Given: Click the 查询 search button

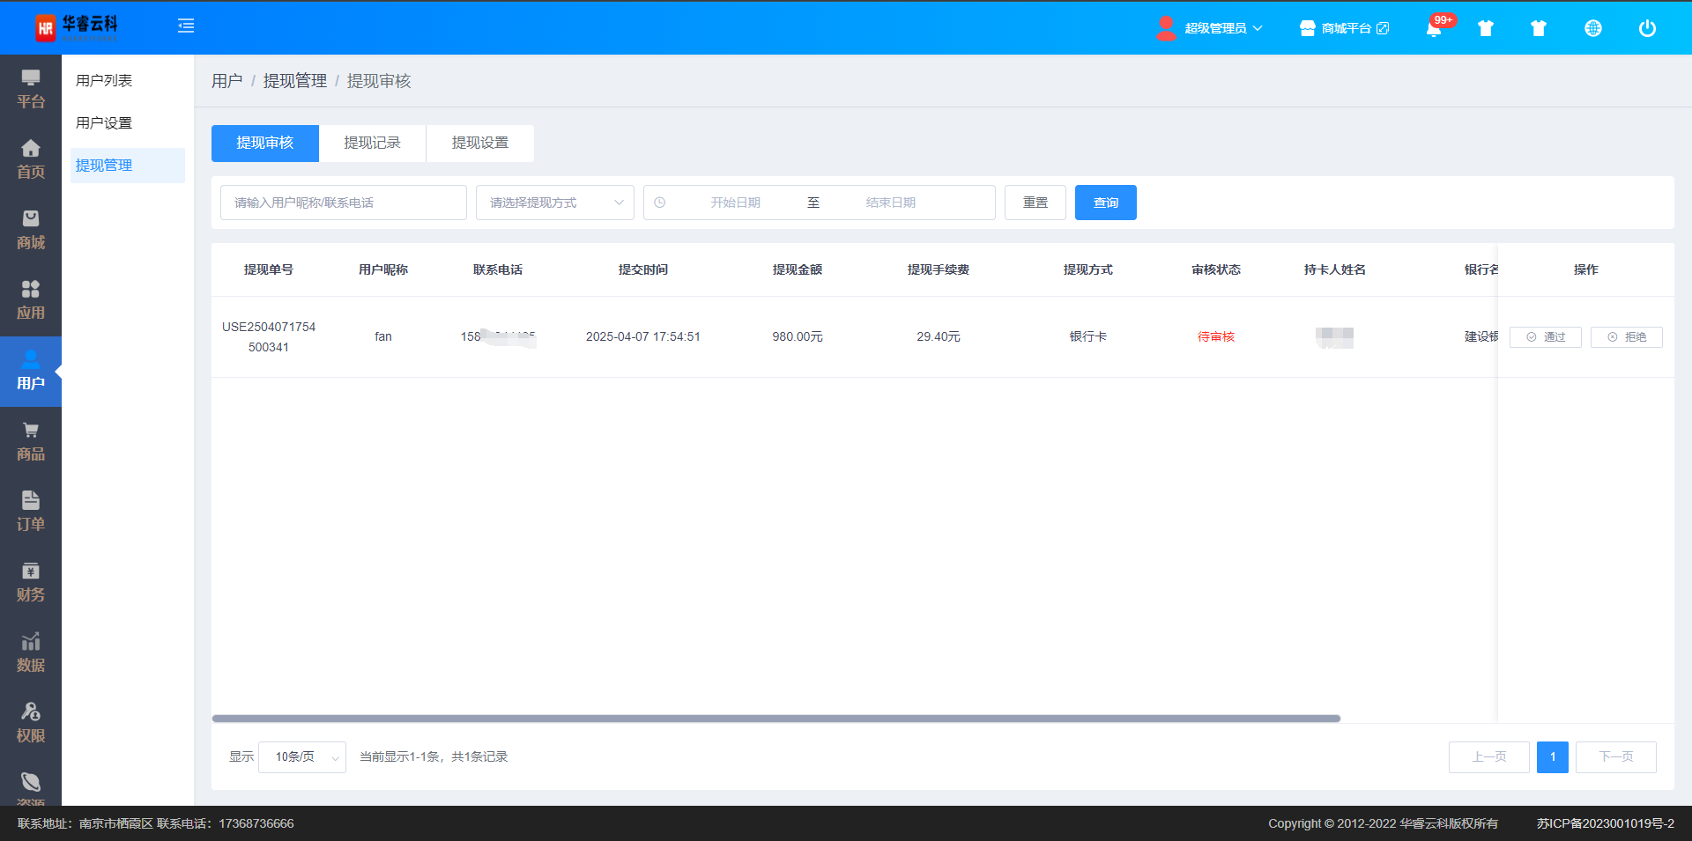Looking at the screenshot, I should 1105,203.
